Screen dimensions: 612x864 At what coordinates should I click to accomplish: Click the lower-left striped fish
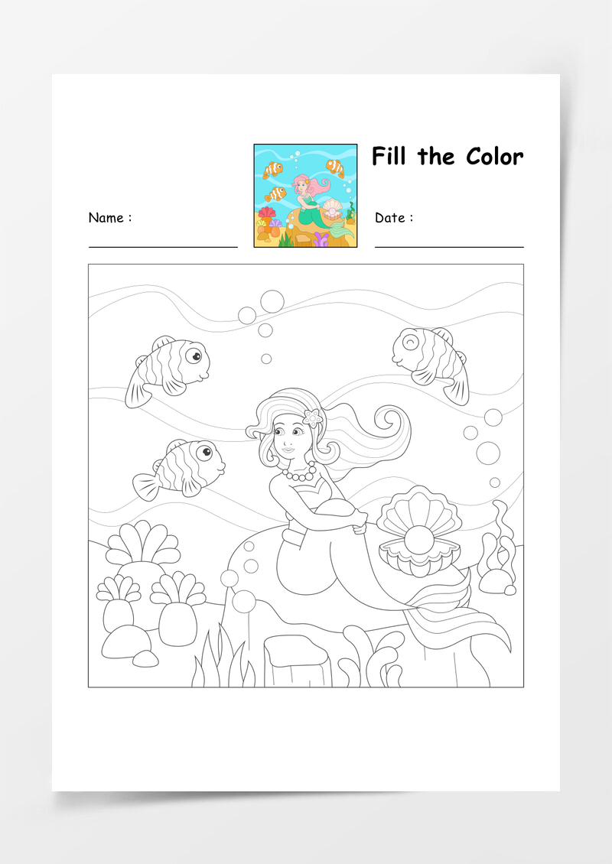(x=179, y=469)
